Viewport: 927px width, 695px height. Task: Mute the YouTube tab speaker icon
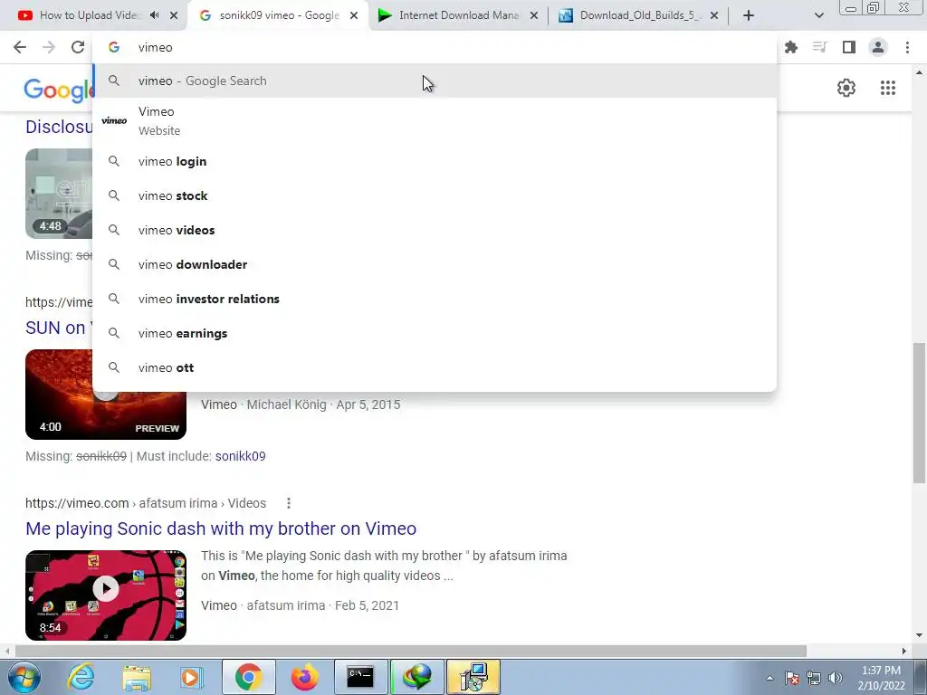(x=154, y=15)
